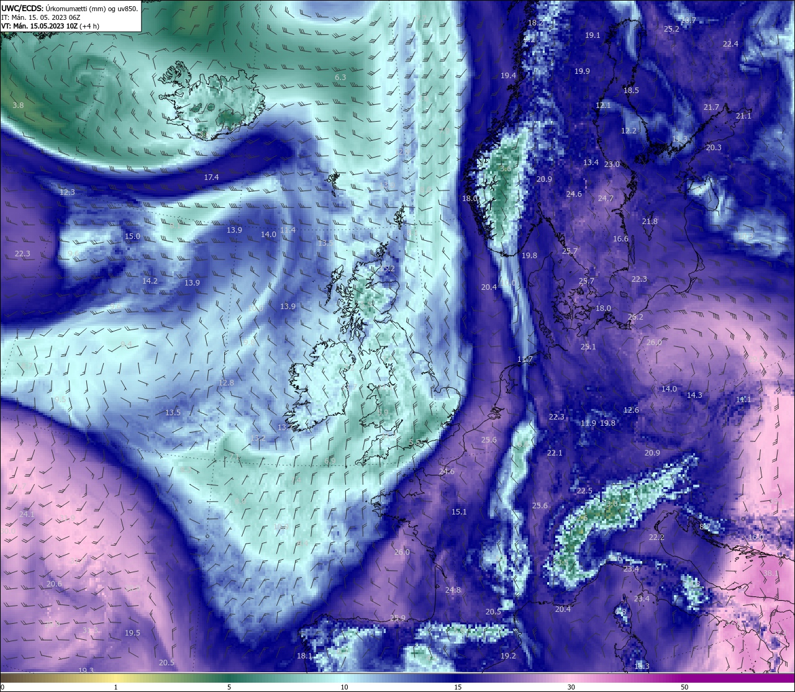
Task: Click the '15' label on the color scale
Action: pyautogui.click(x=458, y=687)
